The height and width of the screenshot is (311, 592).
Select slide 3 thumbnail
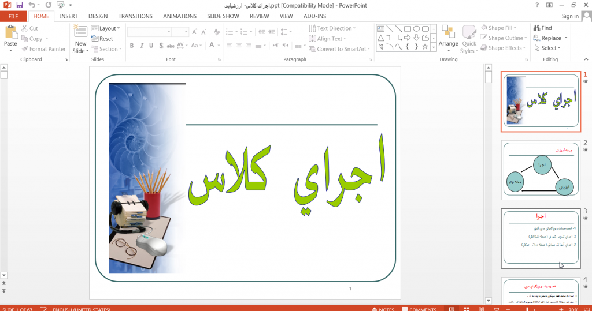tap(541, 238)
